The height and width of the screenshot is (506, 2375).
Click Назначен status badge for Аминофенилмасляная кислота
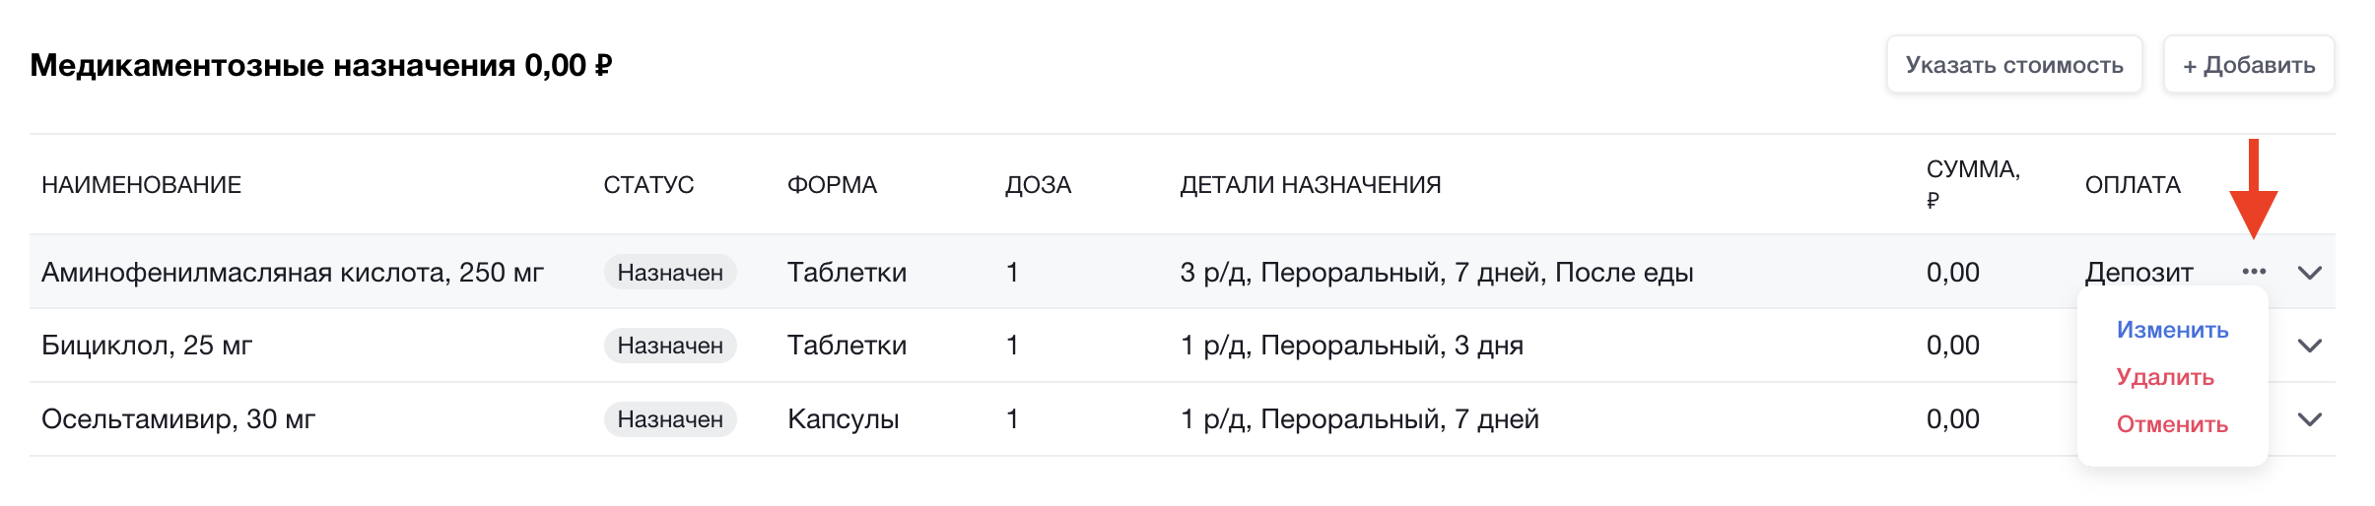click(670, 273)
